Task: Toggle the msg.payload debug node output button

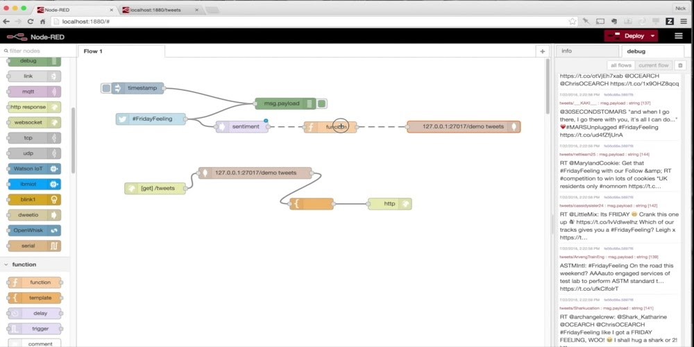Action: coord(323,103)
